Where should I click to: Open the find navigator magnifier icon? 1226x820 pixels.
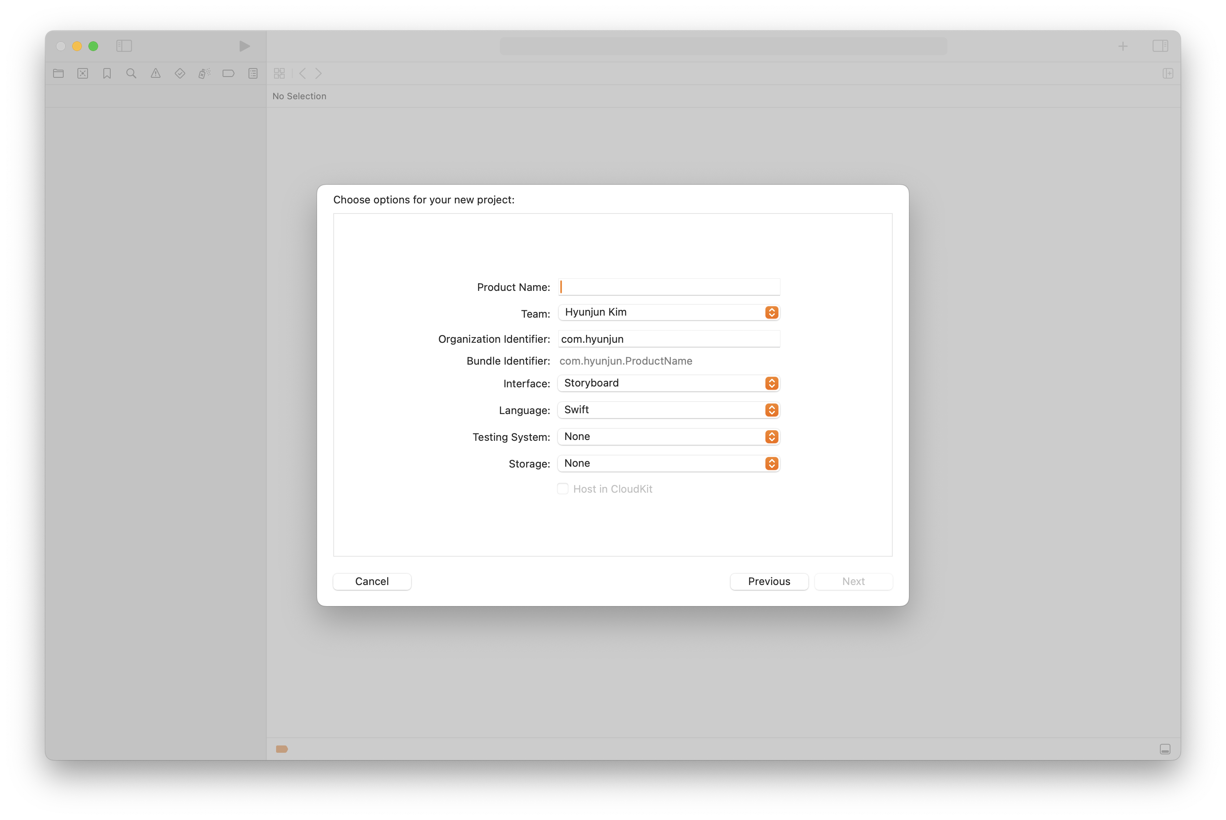pyautogui.click(x=131, y=73)
